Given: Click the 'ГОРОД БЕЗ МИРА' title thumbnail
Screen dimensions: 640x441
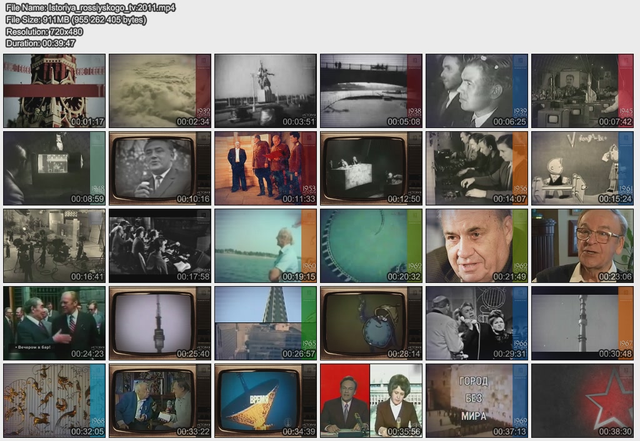Looking at the screenshot, I should tap(477, 400).
